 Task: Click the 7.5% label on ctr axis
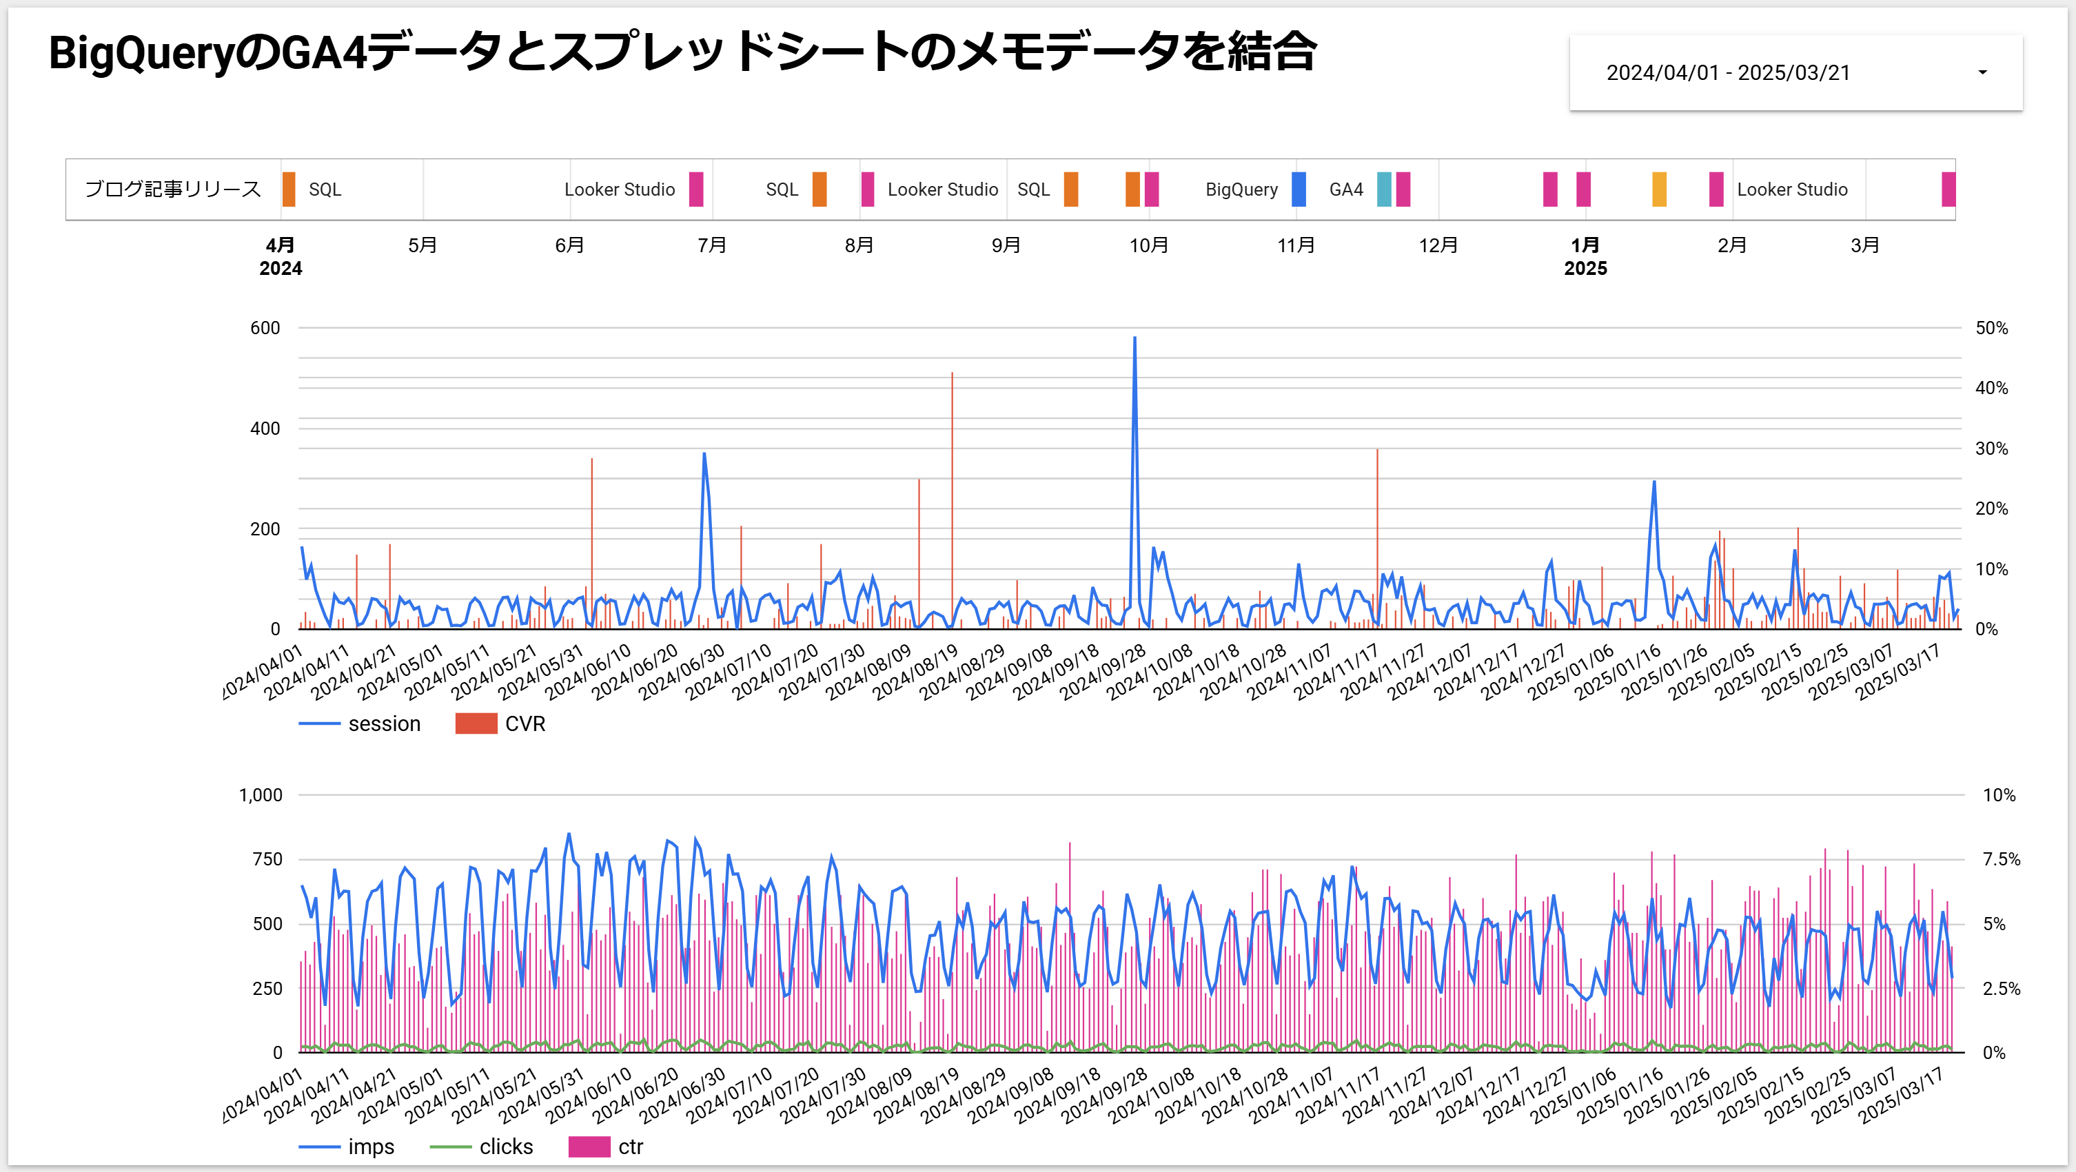click(2002, 859)
